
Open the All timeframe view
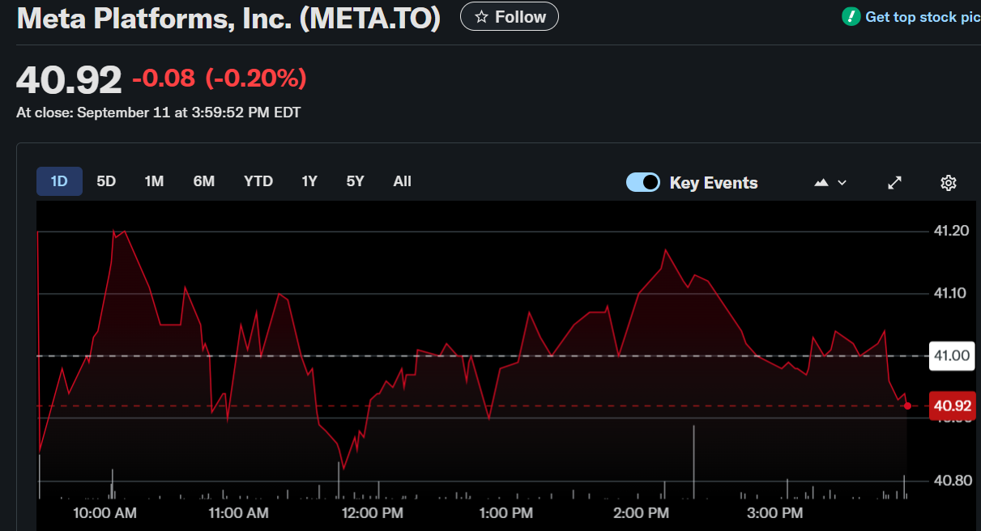pos(402,181)
